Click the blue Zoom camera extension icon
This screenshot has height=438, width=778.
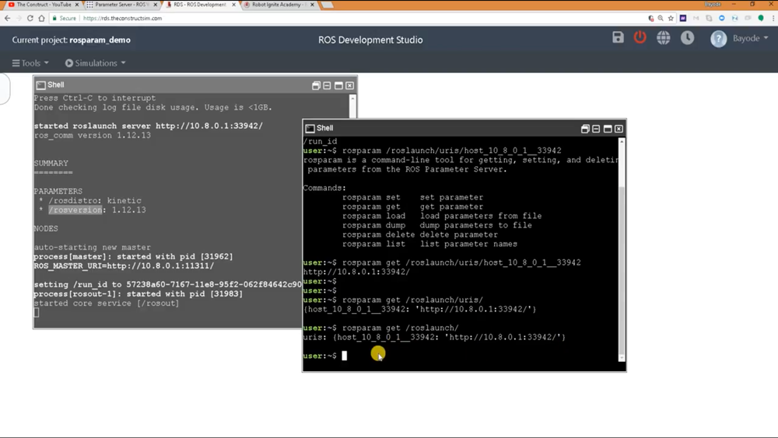pos(722,19)
